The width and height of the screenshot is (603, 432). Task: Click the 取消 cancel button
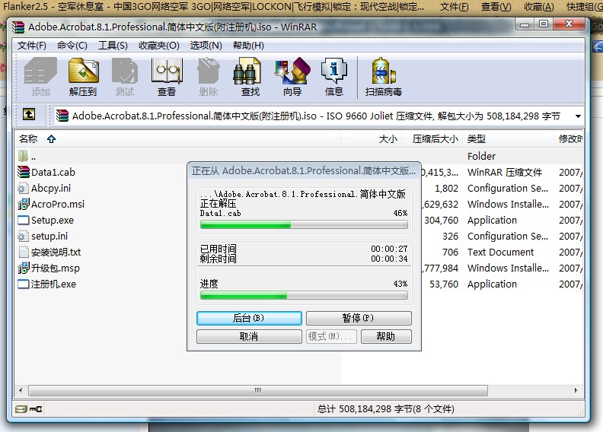tap(248, 336)
